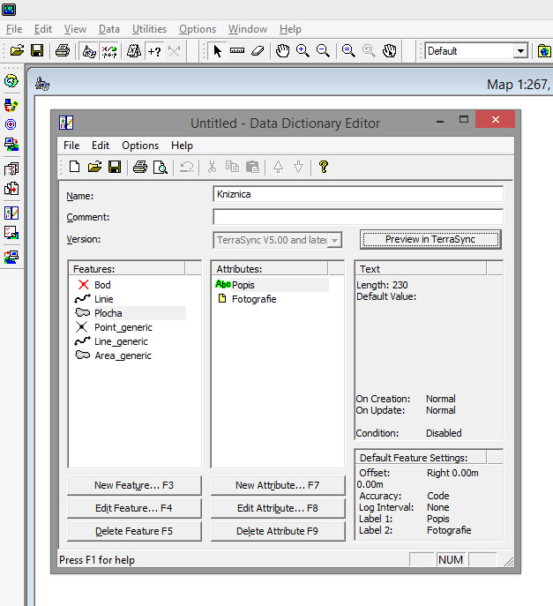
Task: Click the yellow question mark Help icon
Action: point(324,167)
